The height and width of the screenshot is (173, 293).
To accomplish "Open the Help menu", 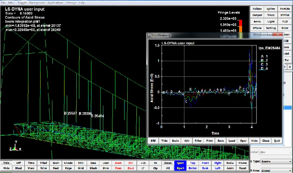I will (x=82, y=3).
